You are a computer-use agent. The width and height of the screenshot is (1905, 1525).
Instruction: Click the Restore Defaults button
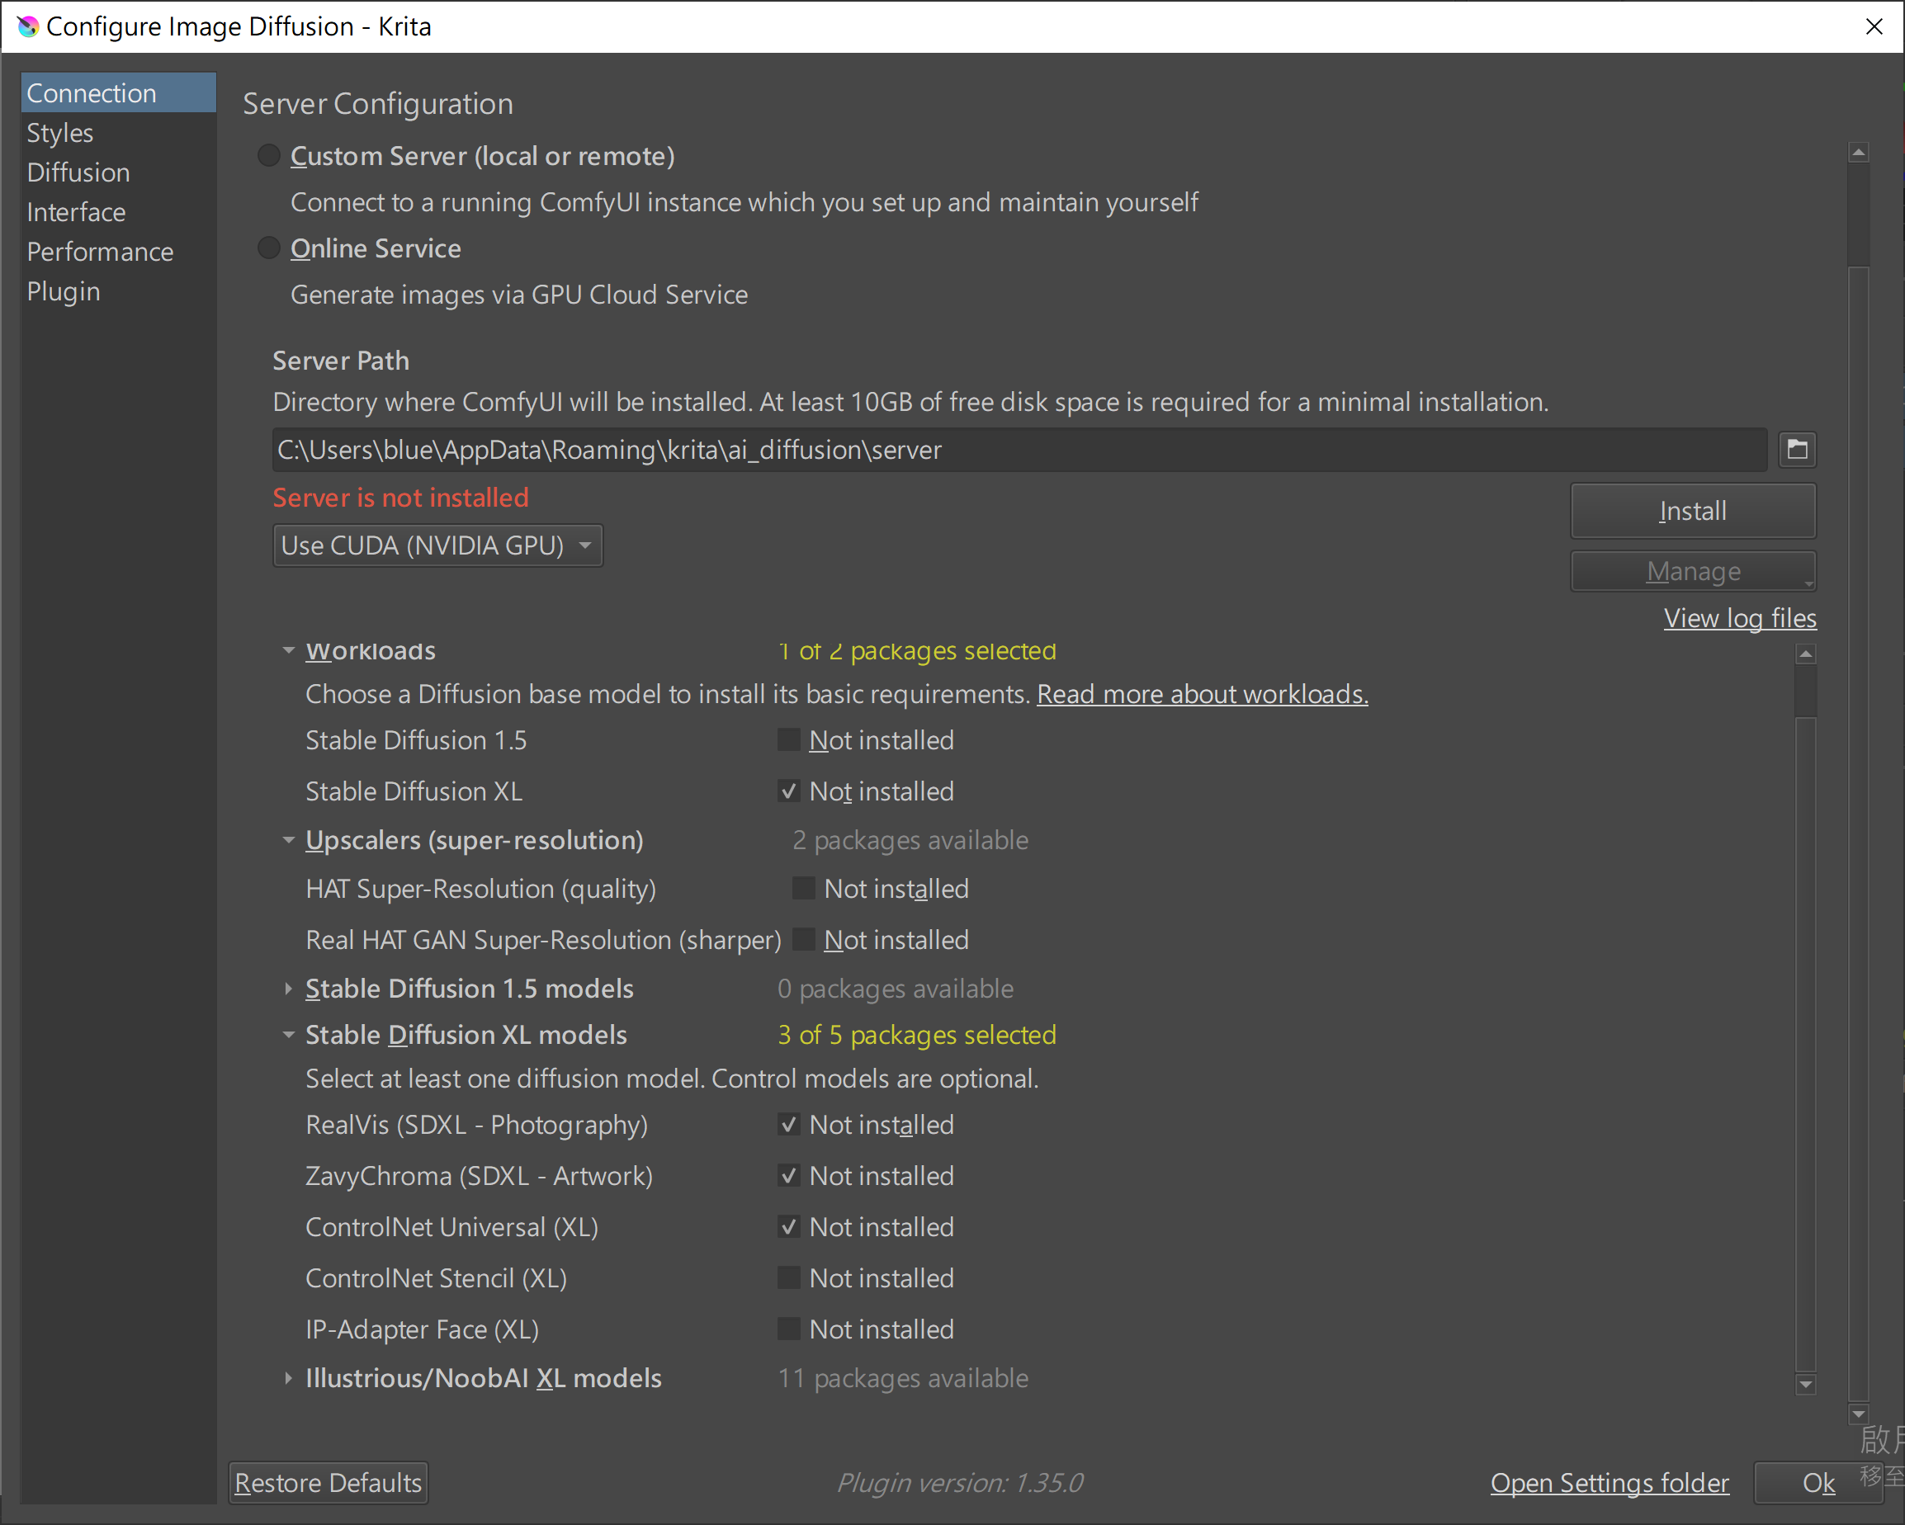pyautogui.click(x=329, y=1483)
